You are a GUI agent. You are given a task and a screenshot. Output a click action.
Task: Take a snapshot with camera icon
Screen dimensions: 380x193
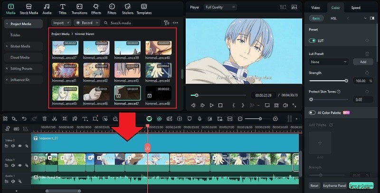(x=276, y=105)
